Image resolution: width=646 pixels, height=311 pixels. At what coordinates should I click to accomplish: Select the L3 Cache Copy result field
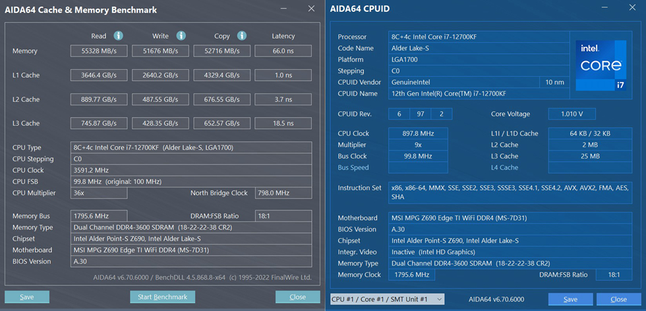(221, 124)
